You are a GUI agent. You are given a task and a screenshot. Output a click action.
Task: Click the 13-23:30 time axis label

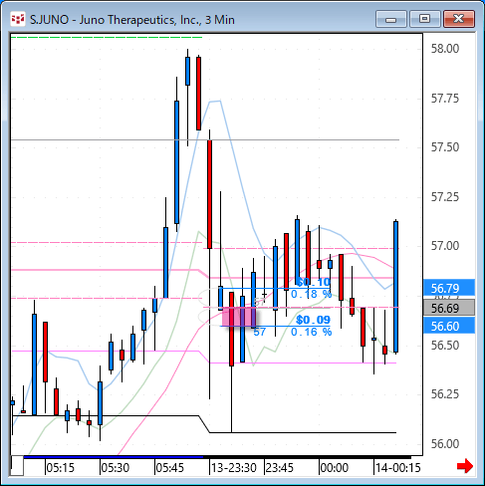[x=234, y=468]
